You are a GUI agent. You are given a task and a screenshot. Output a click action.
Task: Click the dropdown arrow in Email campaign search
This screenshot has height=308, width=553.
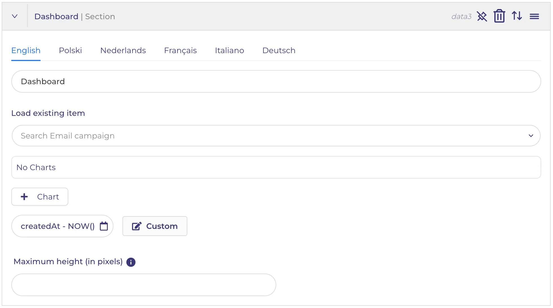point(531,136)
